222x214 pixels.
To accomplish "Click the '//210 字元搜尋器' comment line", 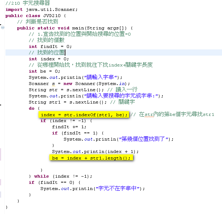I will tap(28, 3).
